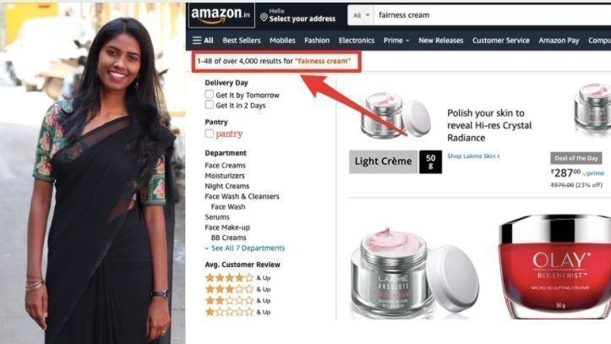Image resolution: width=611 pixels, height=344 pixels.
Task: Select the 1 star & Up rating
Action: coord(237,312)
